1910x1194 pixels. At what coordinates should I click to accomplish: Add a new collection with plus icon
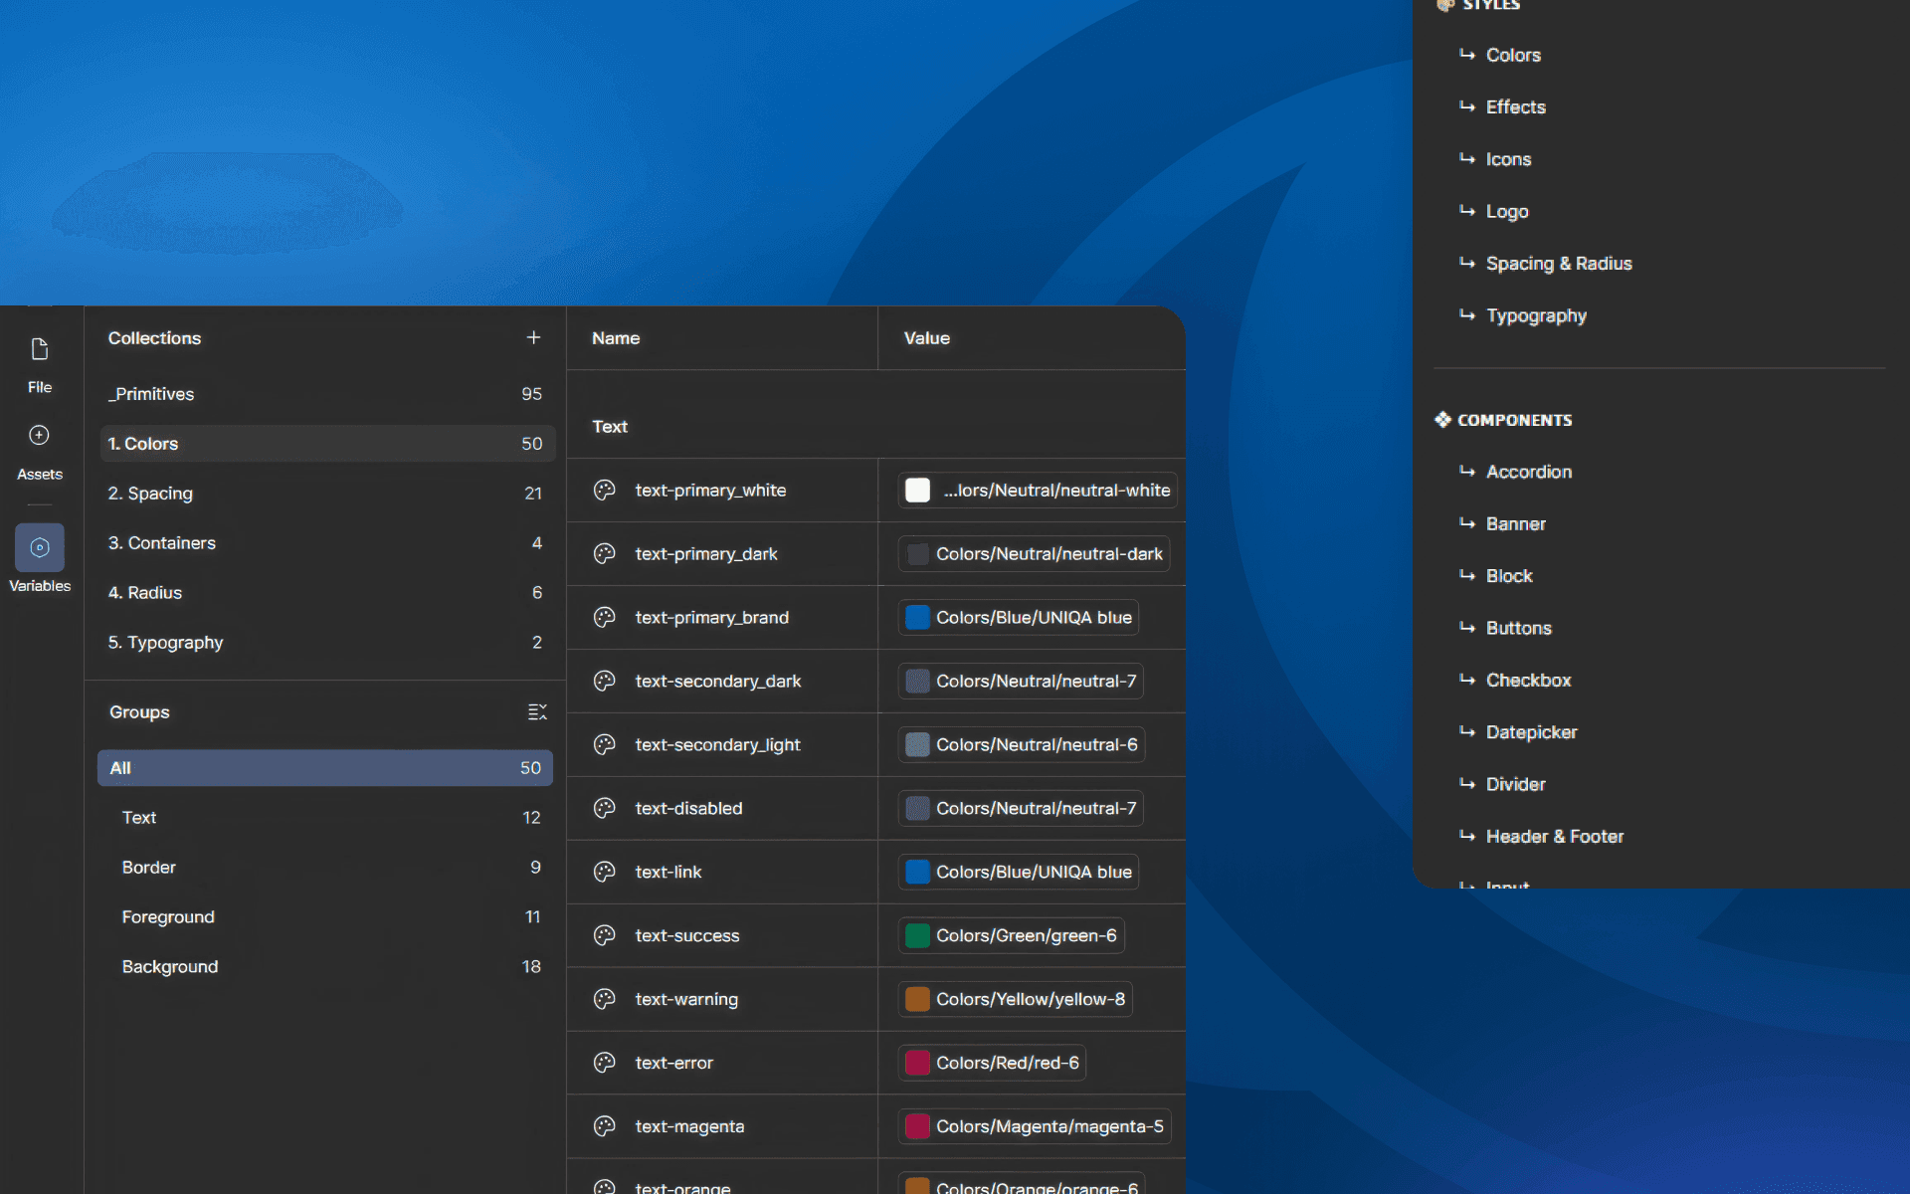[534, 338]
